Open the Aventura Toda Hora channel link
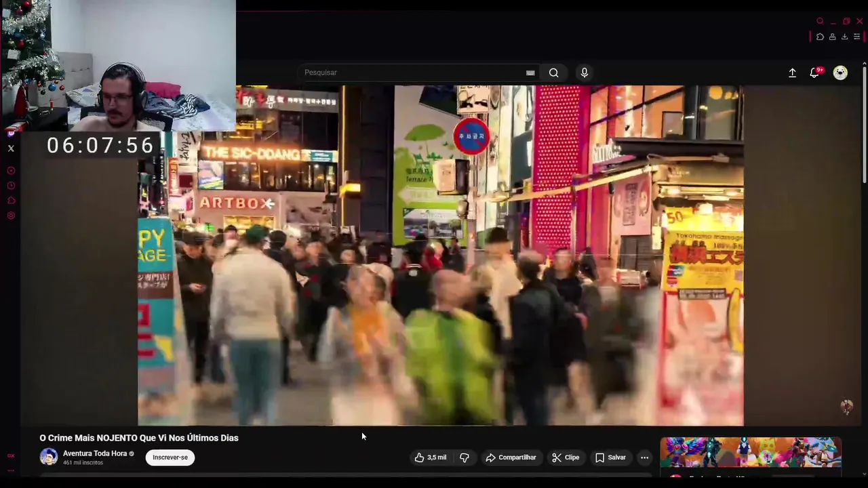The height and width of the screenshot is (488, 868). pyautogui.click(x=95, y=453)
